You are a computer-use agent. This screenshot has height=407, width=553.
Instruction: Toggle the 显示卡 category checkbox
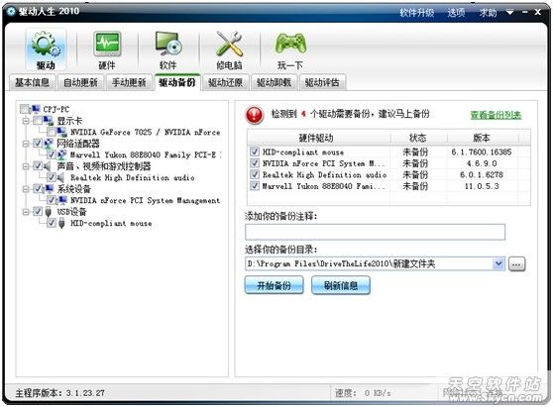38,121
